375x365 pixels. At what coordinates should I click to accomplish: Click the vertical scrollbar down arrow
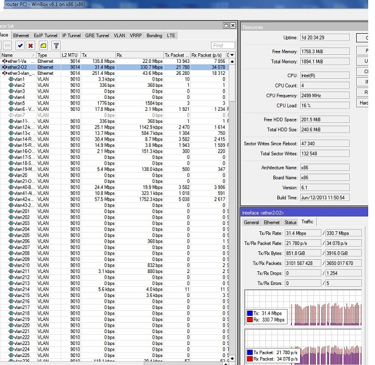point(232,358)
